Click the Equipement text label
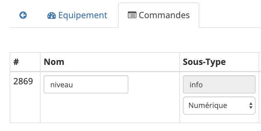Screen dimensions: 261x131 tap(83, 15)
